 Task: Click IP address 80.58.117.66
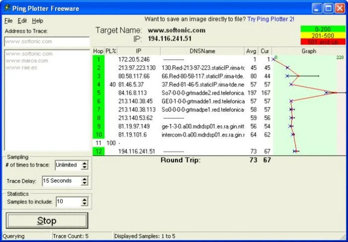click(134, 76)
